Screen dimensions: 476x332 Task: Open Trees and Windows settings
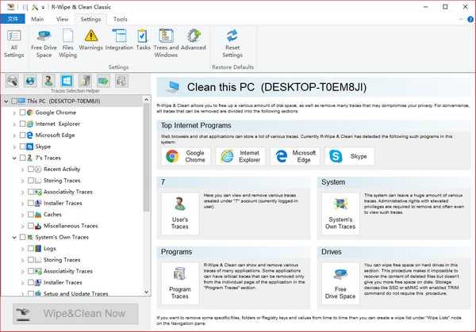[x=167, y=41]
